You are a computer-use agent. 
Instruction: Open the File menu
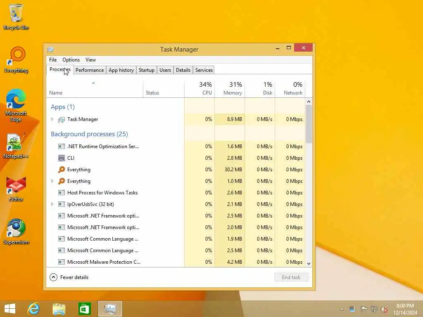pyautogui.click(x=53, y=60)
